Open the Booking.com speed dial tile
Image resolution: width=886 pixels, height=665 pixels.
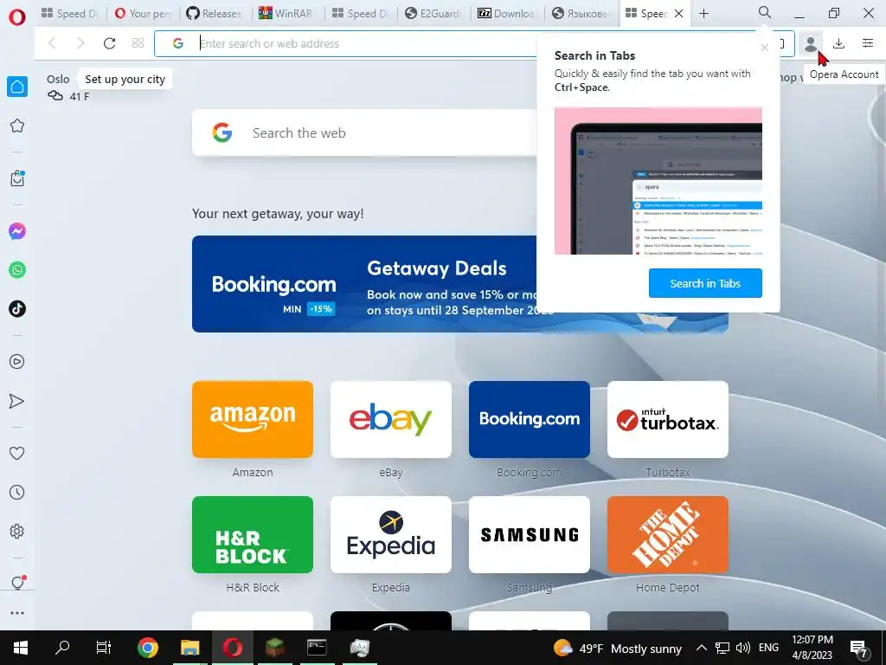click(530, 420)
